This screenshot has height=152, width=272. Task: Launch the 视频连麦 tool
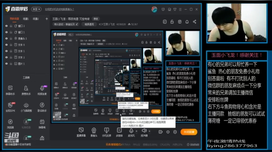(42, 90)
